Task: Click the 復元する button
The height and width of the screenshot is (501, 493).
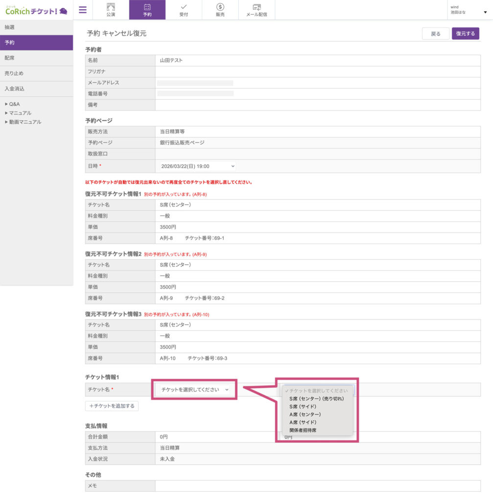Action: pyautogui.click(x=465, y=34)
